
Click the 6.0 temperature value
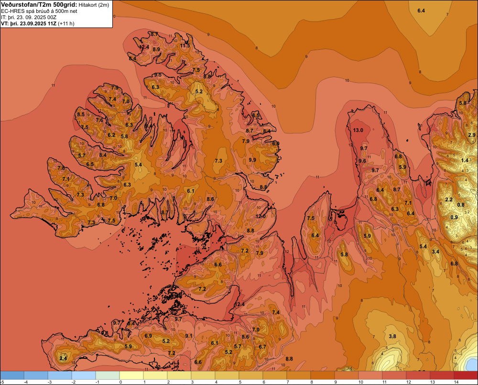click(276, 143)
